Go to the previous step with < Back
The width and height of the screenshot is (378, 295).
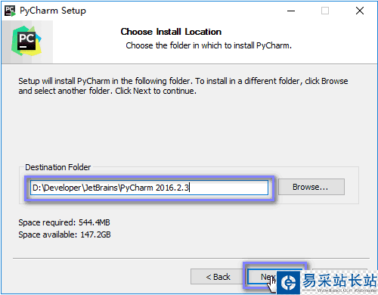pos(218,277)
